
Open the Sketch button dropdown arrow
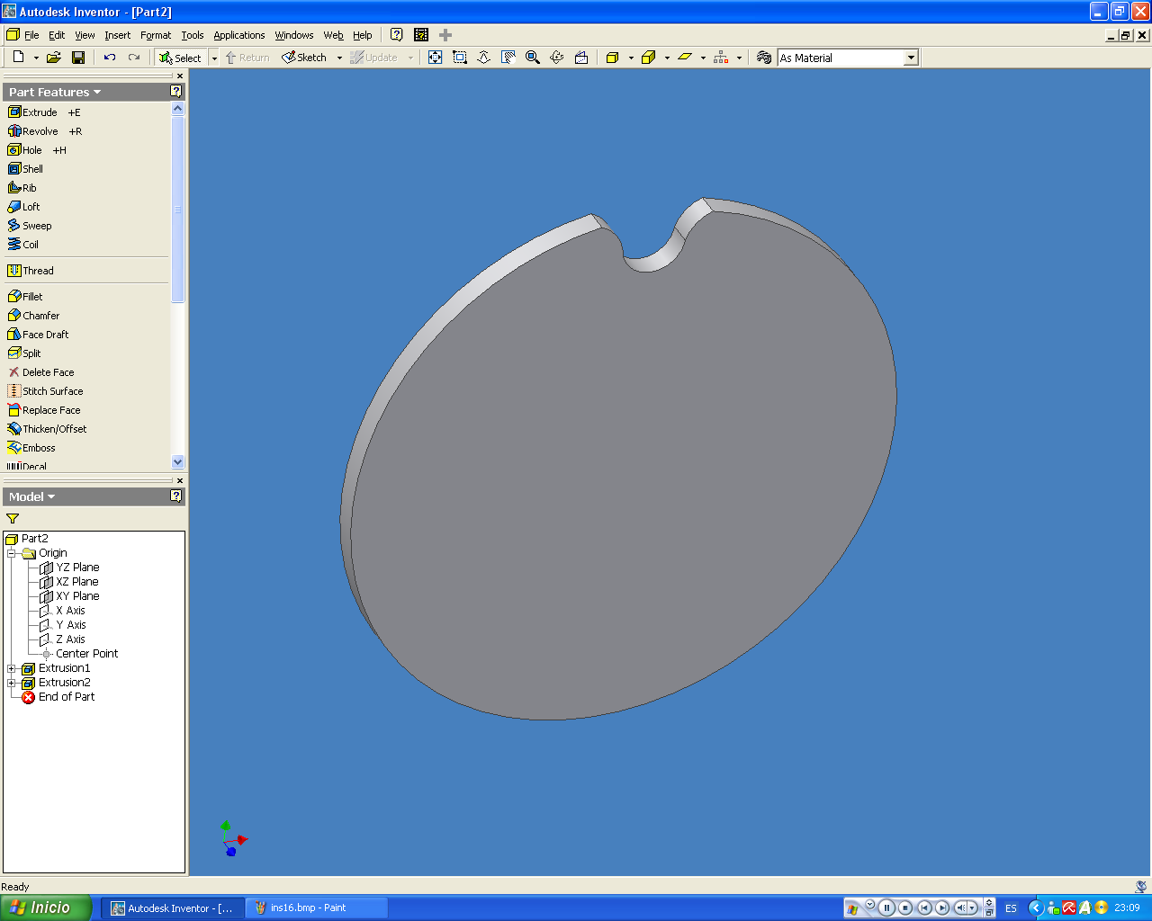point(339,58)
